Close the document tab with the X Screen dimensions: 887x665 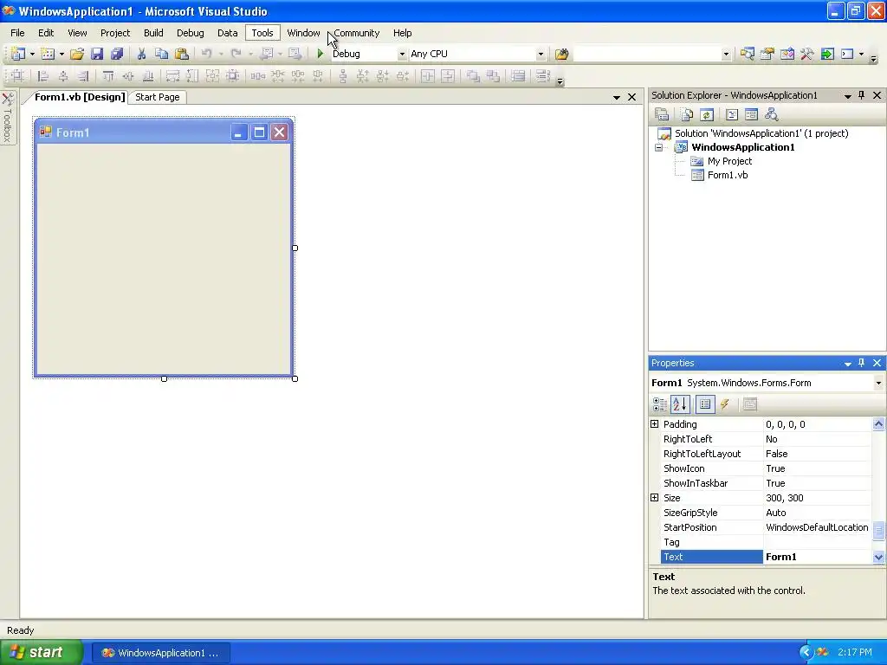point(631,97)
